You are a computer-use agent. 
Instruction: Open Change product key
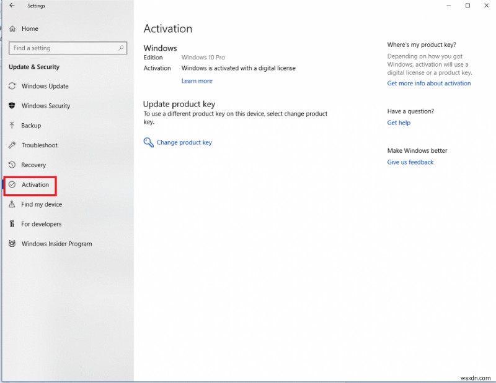(x=184, y=142)
